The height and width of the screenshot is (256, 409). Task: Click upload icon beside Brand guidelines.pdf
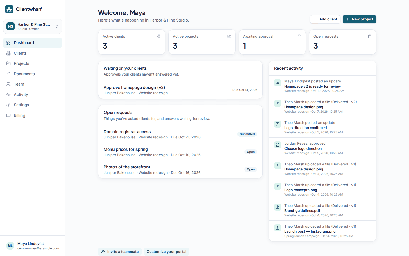tap(278, 207)
